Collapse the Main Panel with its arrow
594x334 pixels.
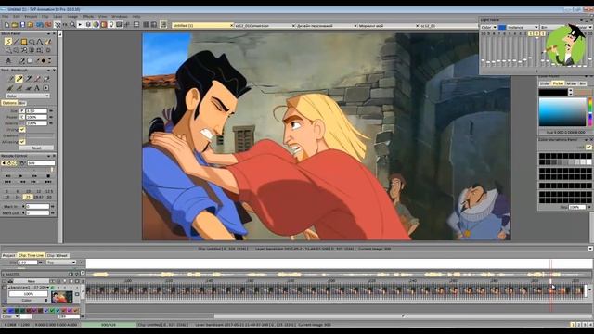48,33
